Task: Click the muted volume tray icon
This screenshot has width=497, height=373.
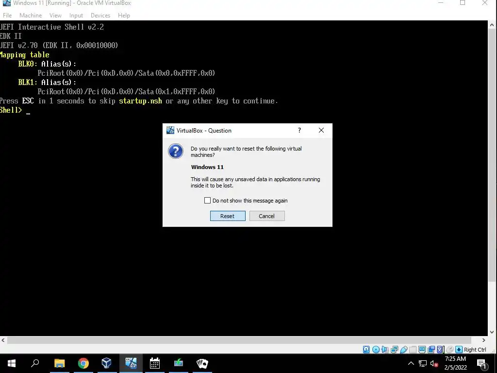Action: pyautogui.click(x=434, y=363)
